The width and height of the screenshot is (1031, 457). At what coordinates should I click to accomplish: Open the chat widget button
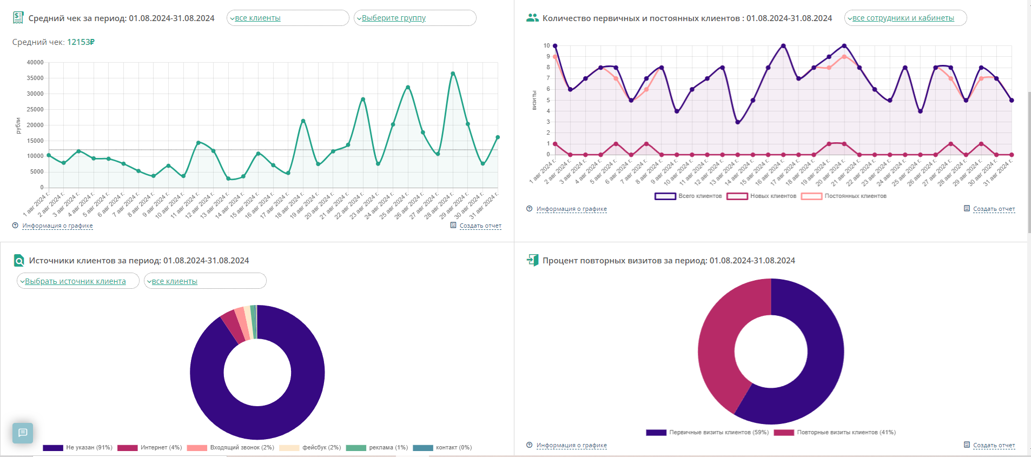tap(23, 433)
